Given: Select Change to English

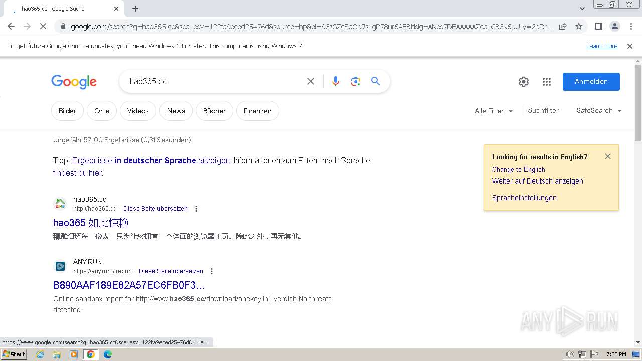Looking at the screenshot, I should pos(519,170).
